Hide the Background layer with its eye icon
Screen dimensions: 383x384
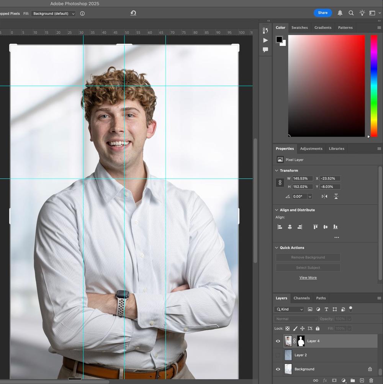(x=278, y=369)
